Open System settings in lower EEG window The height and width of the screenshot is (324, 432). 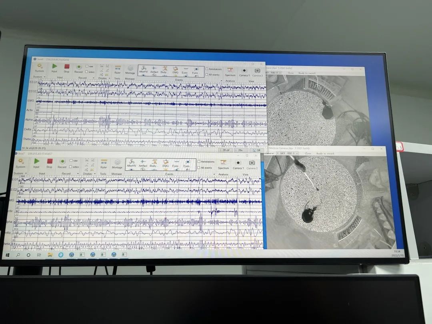20,163
